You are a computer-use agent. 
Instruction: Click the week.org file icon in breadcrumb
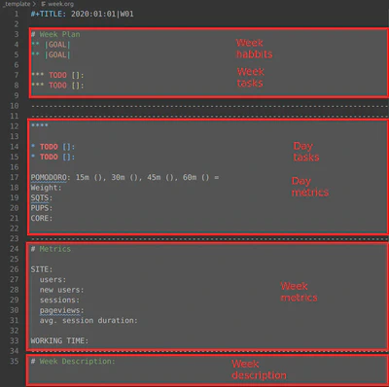point(44,4)
